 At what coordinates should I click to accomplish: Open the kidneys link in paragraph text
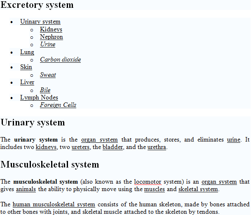46,147
